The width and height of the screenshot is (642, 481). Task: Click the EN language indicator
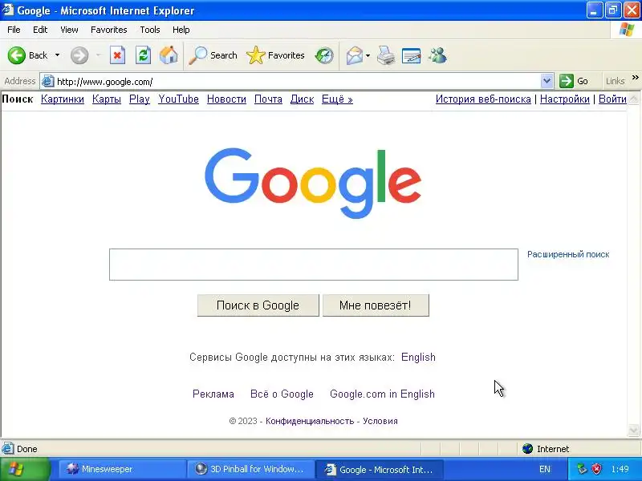tap(545, 469)
